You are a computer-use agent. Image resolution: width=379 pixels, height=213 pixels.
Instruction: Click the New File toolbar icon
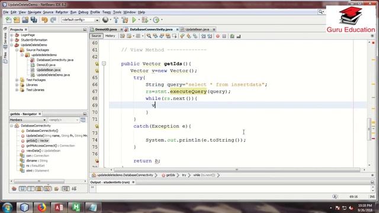[x=8, y=20]
